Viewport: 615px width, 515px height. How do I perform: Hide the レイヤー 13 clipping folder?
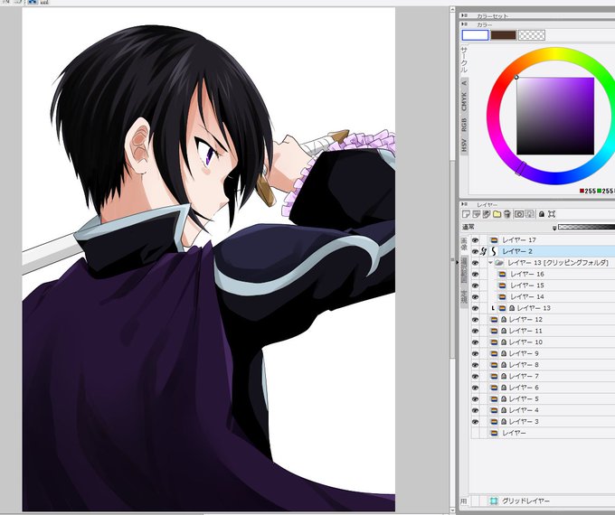475,263
